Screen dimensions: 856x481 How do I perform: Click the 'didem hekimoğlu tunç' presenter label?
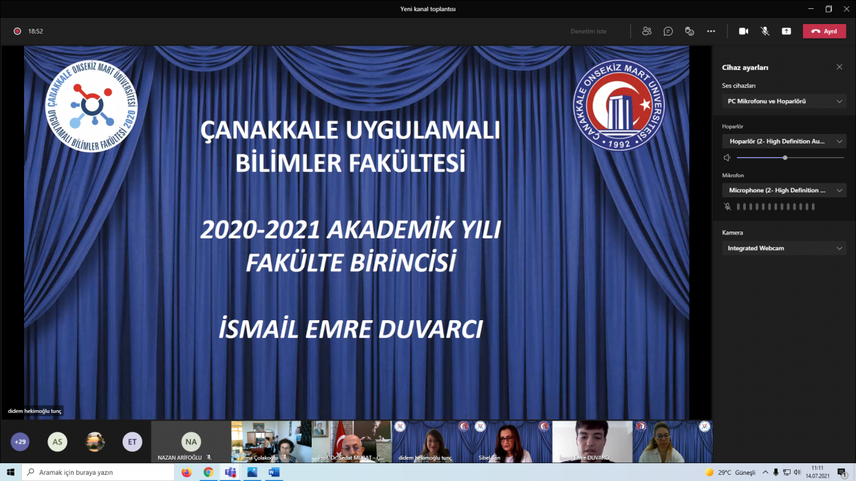(34, 411)
